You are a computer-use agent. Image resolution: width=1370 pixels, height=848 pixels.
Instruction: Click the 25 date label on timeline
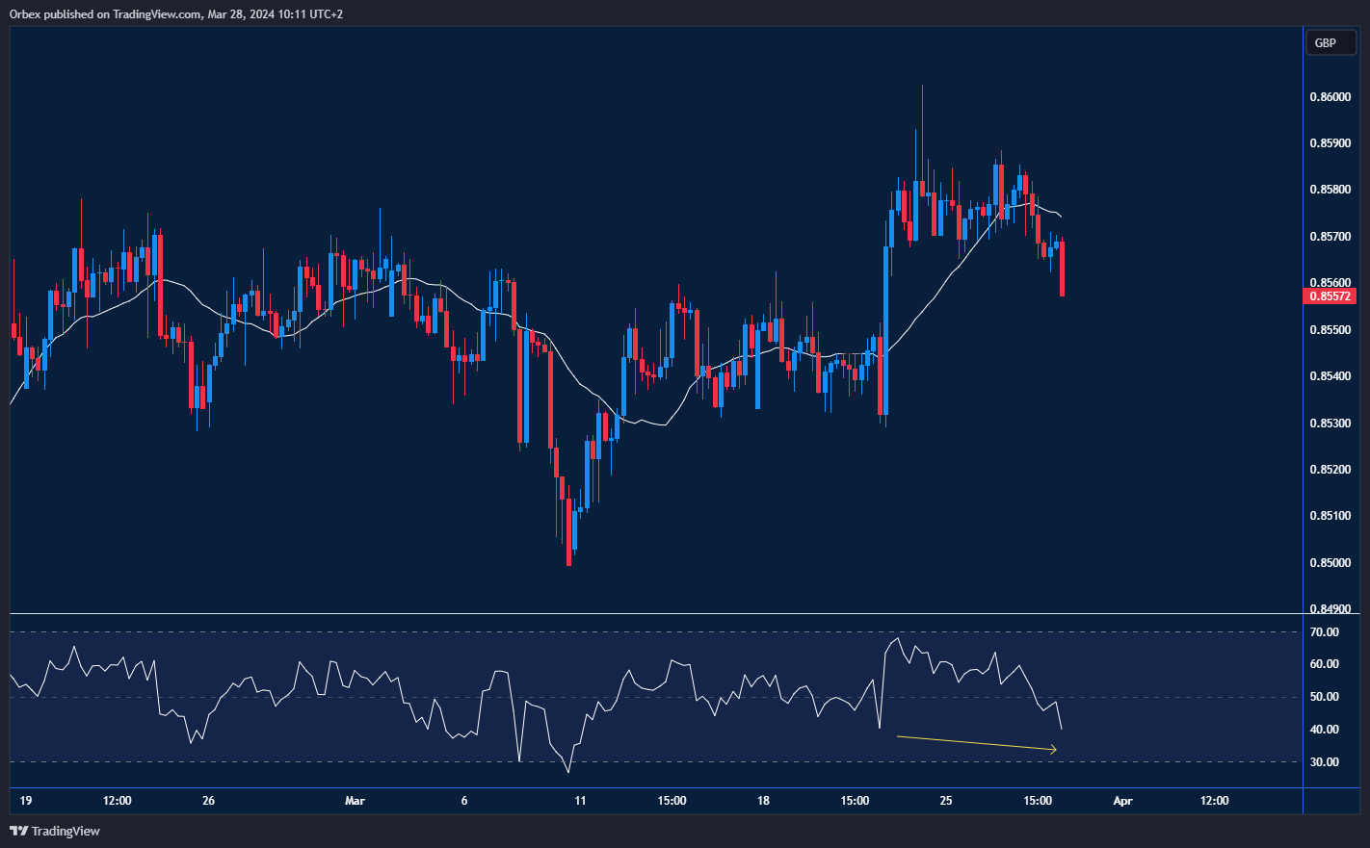coord(946,801)
